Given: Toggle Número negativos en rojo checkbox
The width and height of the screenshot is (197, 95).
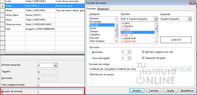Looking at the screenshot, I should click(x=143, y=52).
